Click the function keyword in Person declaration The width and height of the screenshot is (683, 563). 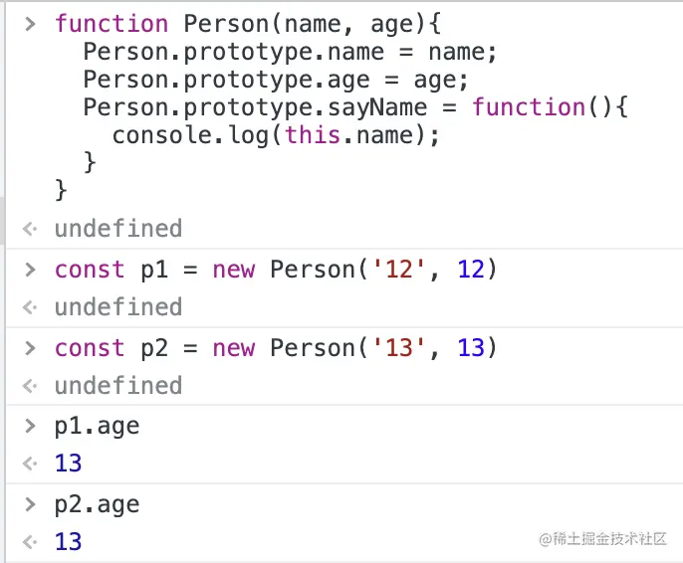(x=112, y=24)
